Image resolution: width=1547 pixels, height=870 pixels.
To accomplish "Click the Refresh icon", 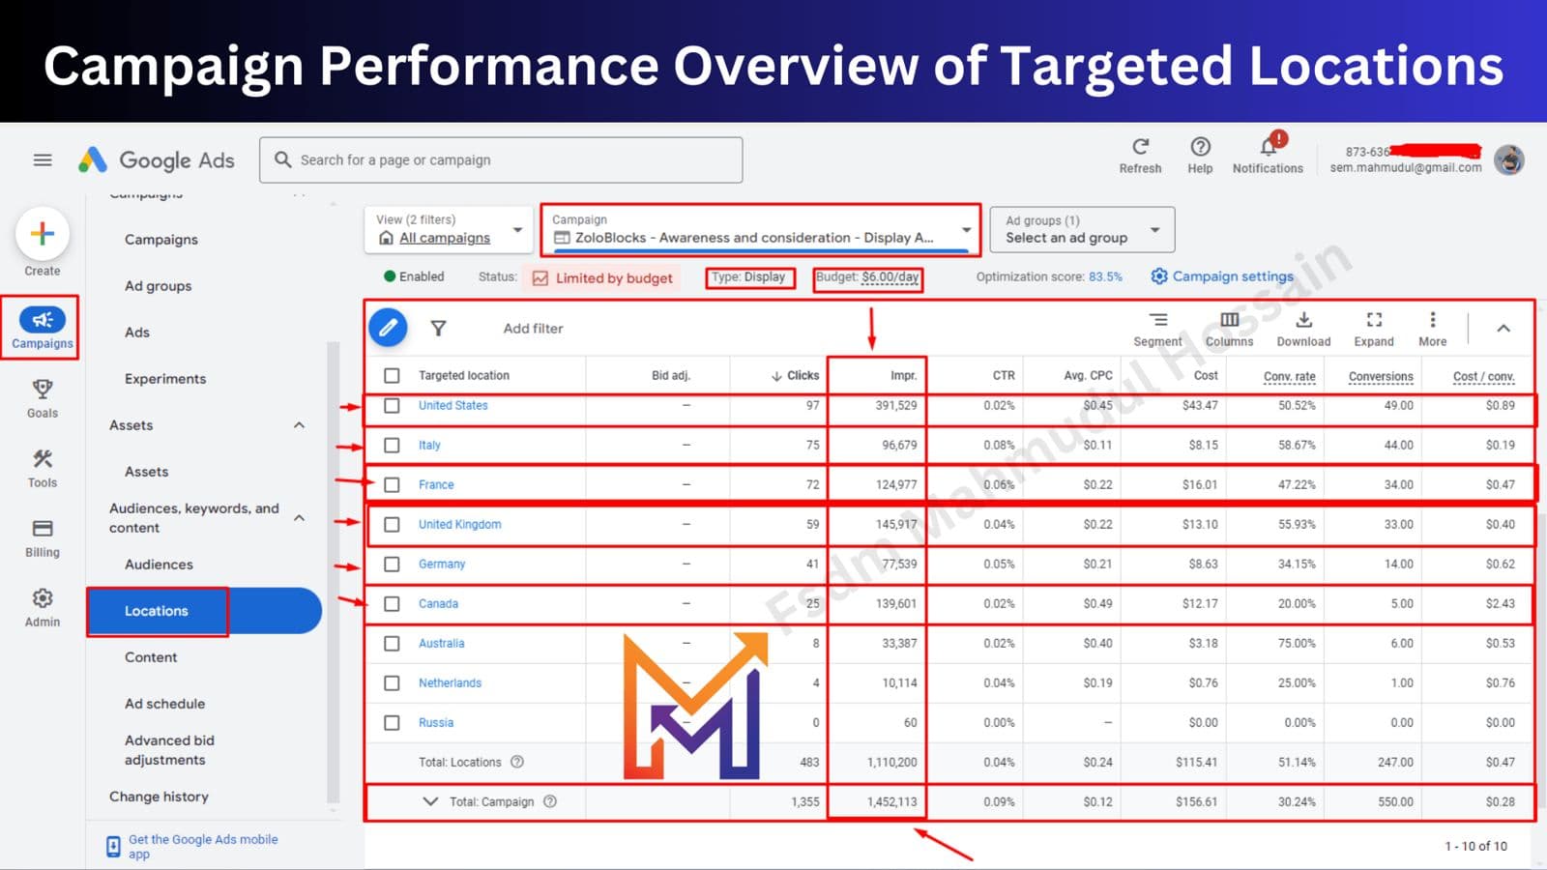I will pyautogui.click(x=1140, y=147).
